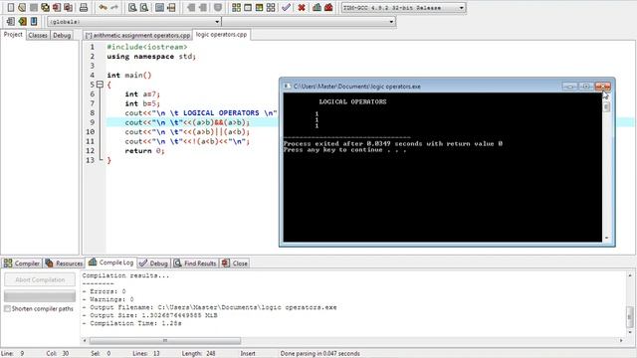Click the Open file toolbar icon

(22, 7)
